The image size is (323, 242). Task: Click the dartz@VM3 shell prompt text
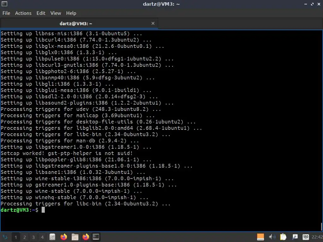(x=19, y=210)
